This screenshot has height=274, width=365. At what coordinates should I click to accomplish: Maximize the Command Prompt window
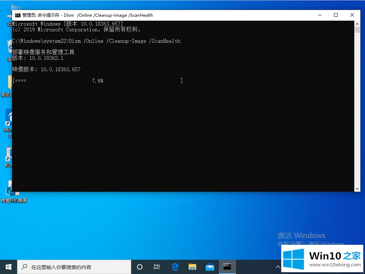point(335,15)
